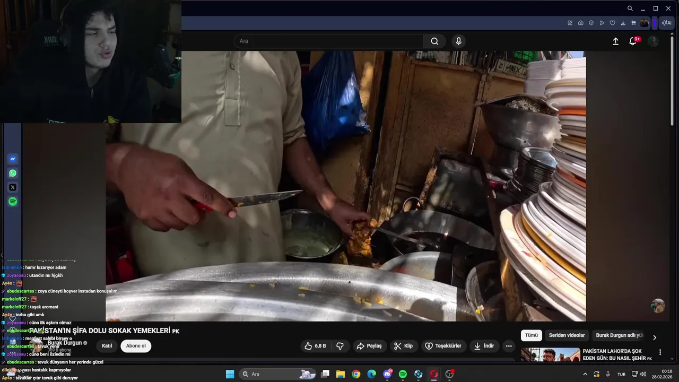
Task: Open options menu for Pakistan Lahor video
Action: (x=660, y=352)
